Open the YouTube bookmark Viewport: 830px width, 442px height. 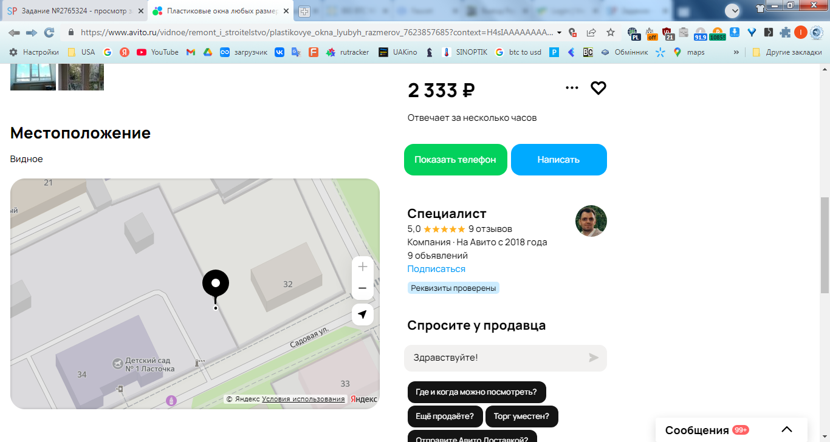[157, 52]
